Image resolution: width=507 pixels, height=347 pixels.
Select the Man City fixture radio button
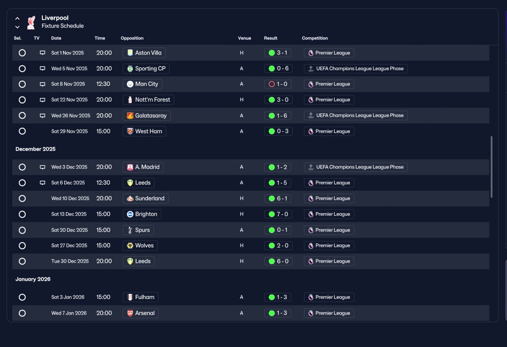[x=22, y=84]
